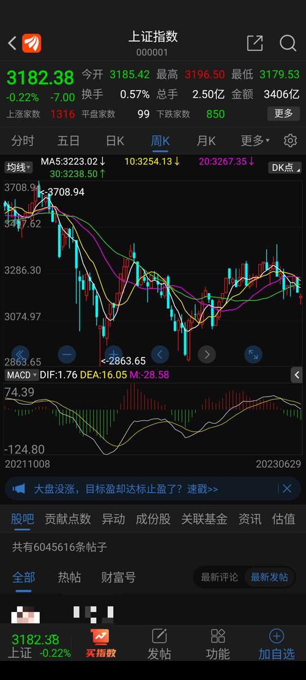Tap the M:-28.58 MACD value

(149, 375)
